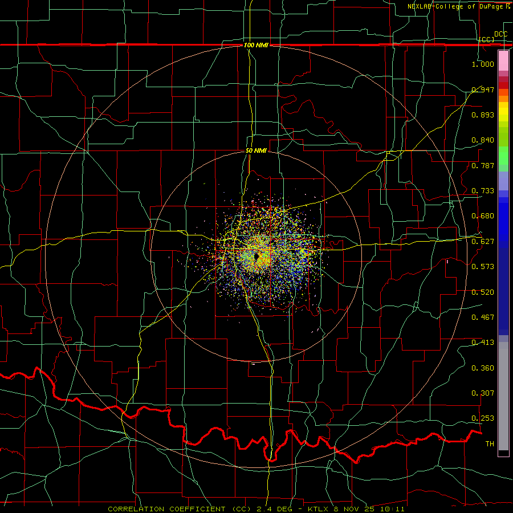513x513 pixels.
Task: Select the 0.787 legend value
Action: point(483,165)
